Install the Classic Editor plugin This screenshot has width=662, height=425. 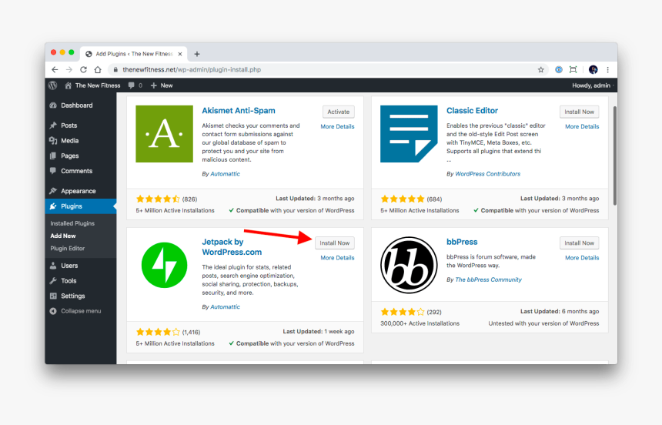click(579, 112)
